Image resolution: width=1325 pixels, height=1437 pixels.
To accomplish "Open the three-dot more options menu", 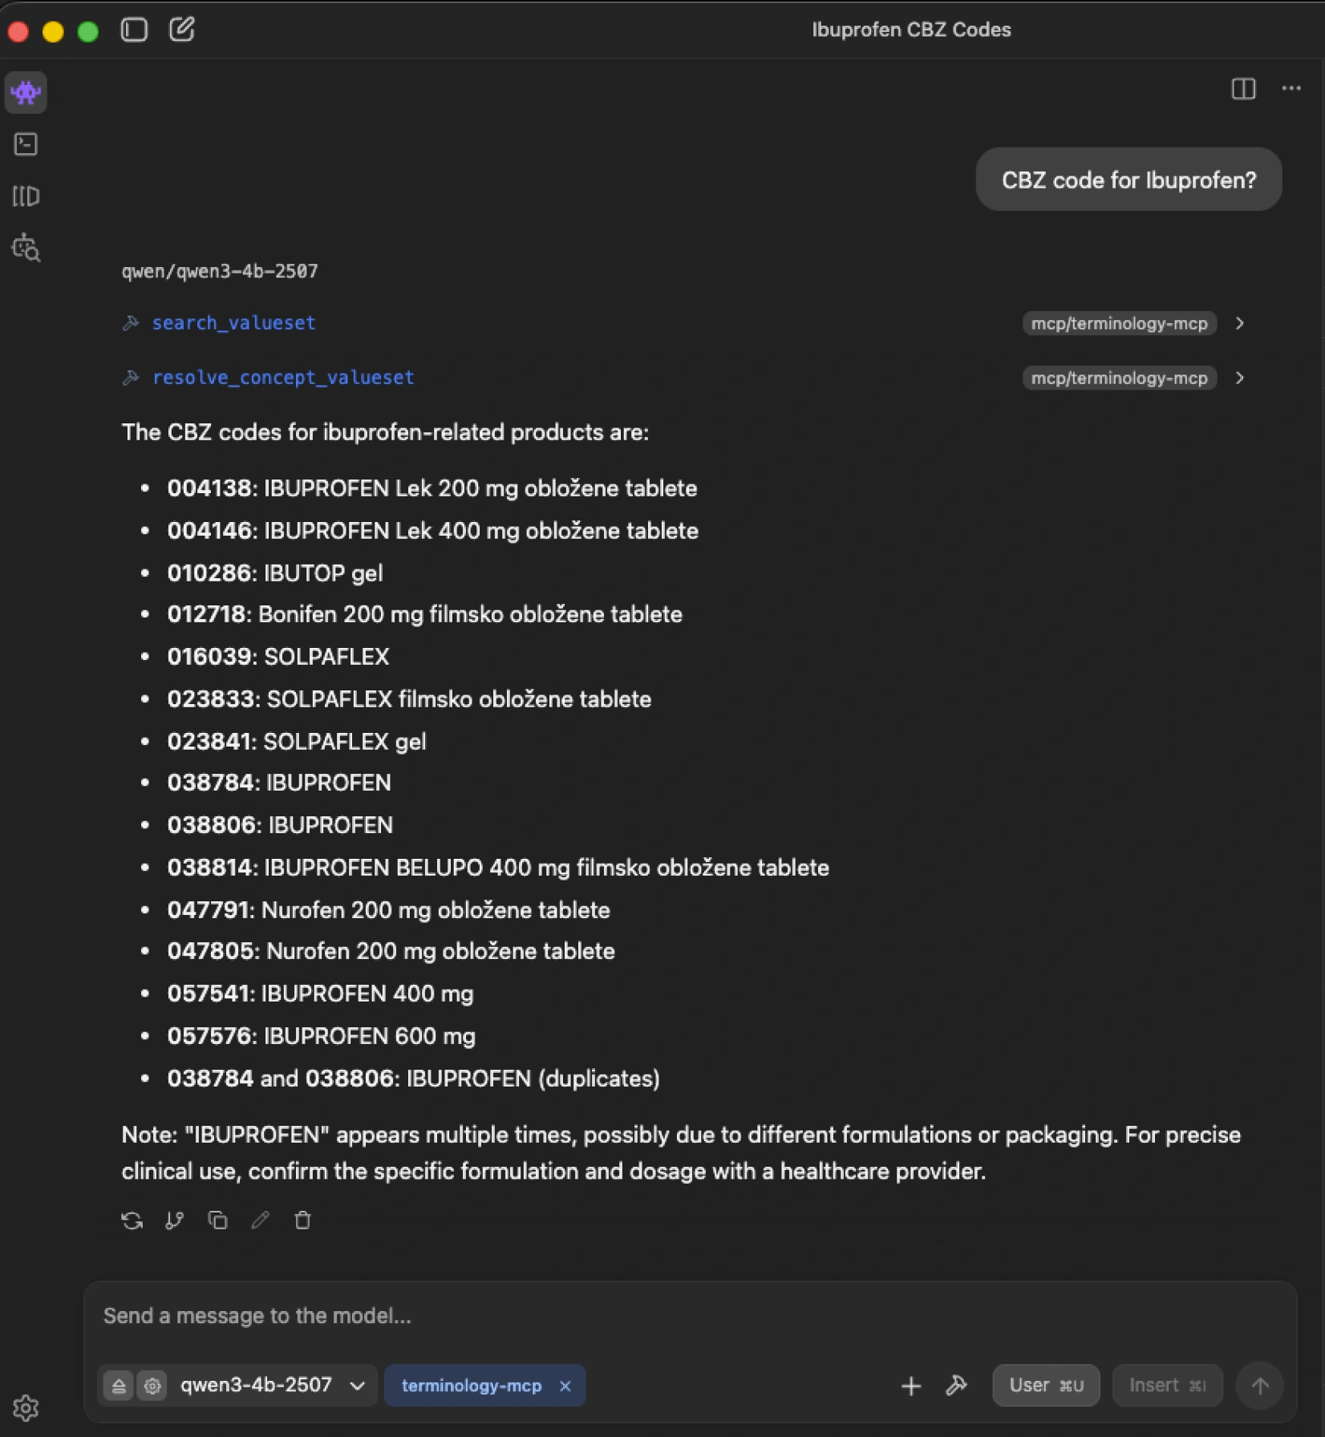I will point(1291,88).
